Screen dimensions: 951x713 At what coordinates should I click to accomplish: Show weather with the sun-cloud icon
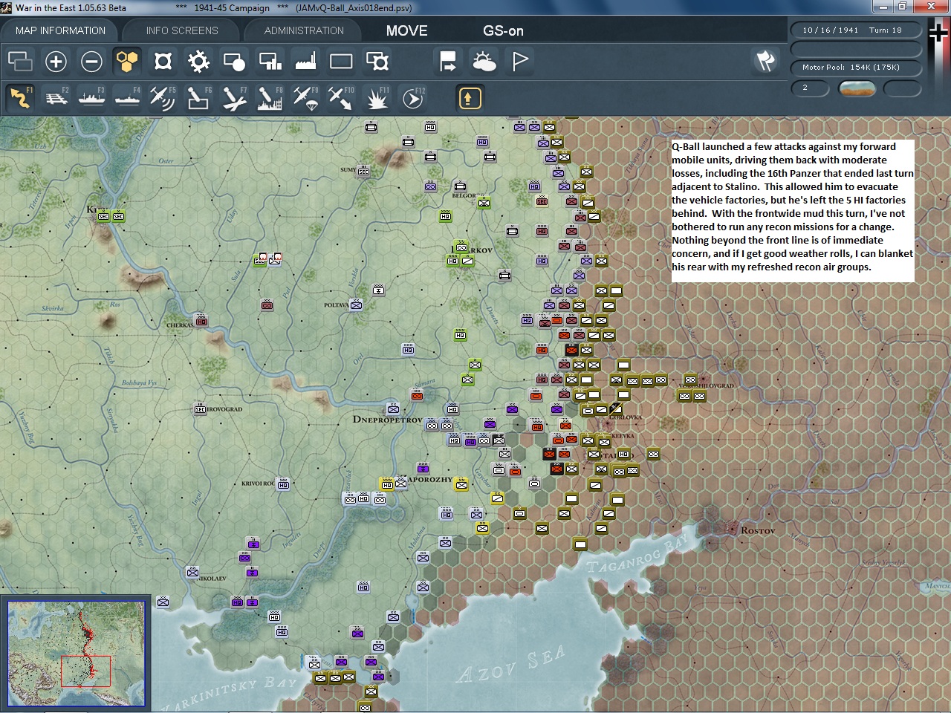(x=484, y=61)
